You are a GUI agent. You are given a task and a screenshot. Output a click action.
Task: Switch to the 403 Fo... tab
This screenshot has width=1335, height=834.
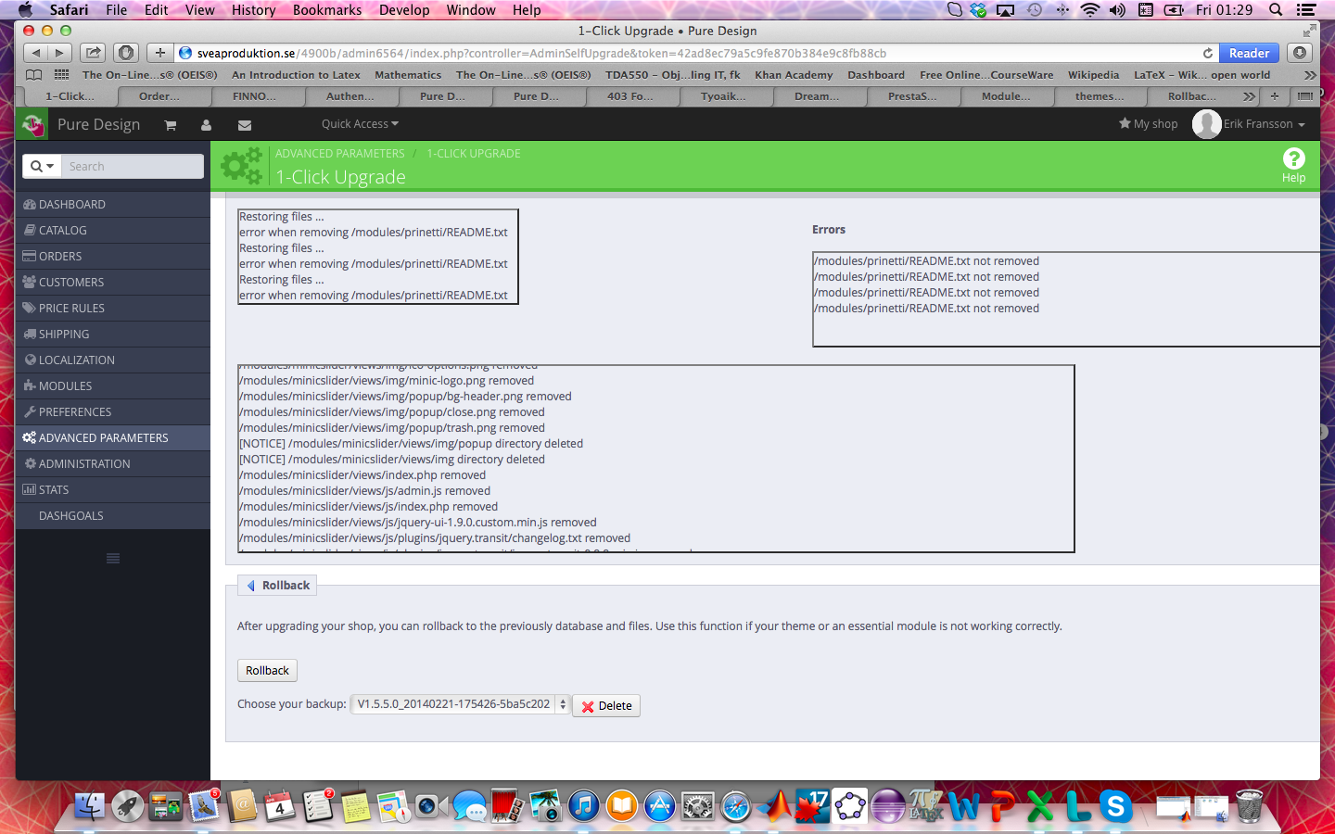coord(630,96)
